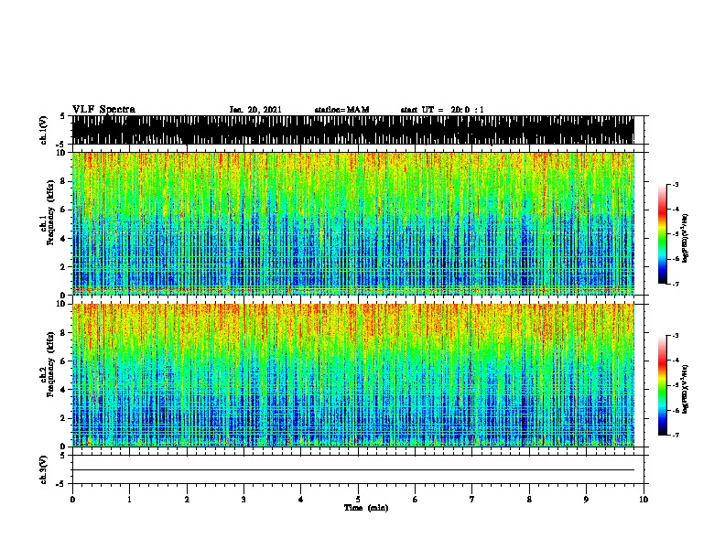This screenshot has width=725, height=560.
Task: Click the time axis tick label "6"
Action: [416, 500]
